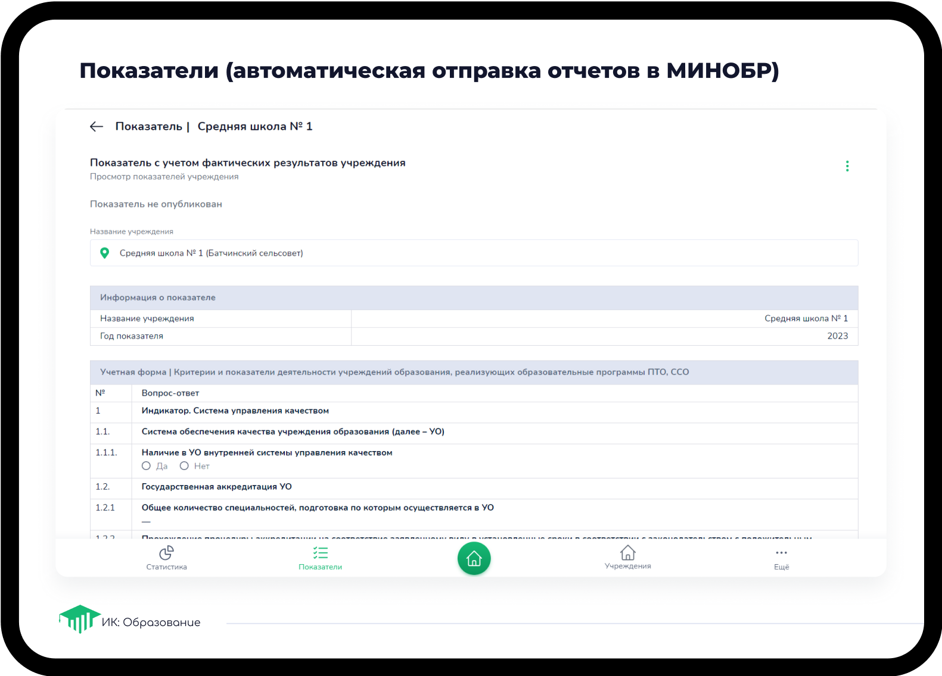Click the back arrow next to Показатель

[x=97, y=127]
